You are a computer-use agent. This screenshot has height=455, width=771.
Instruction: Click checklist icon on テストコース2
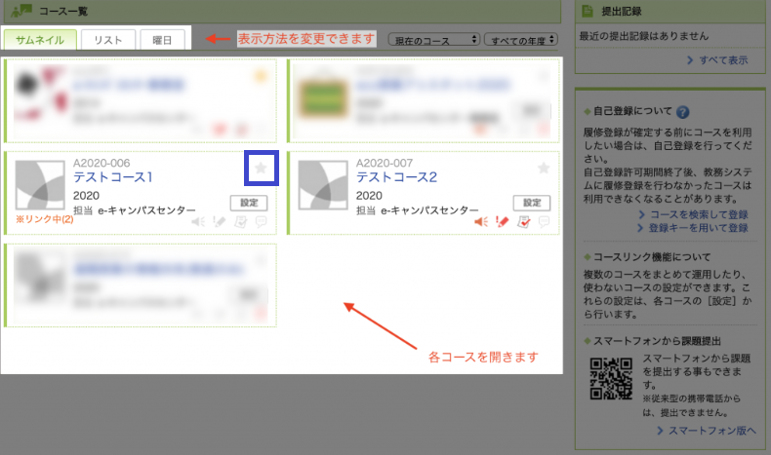coord(524,222)
